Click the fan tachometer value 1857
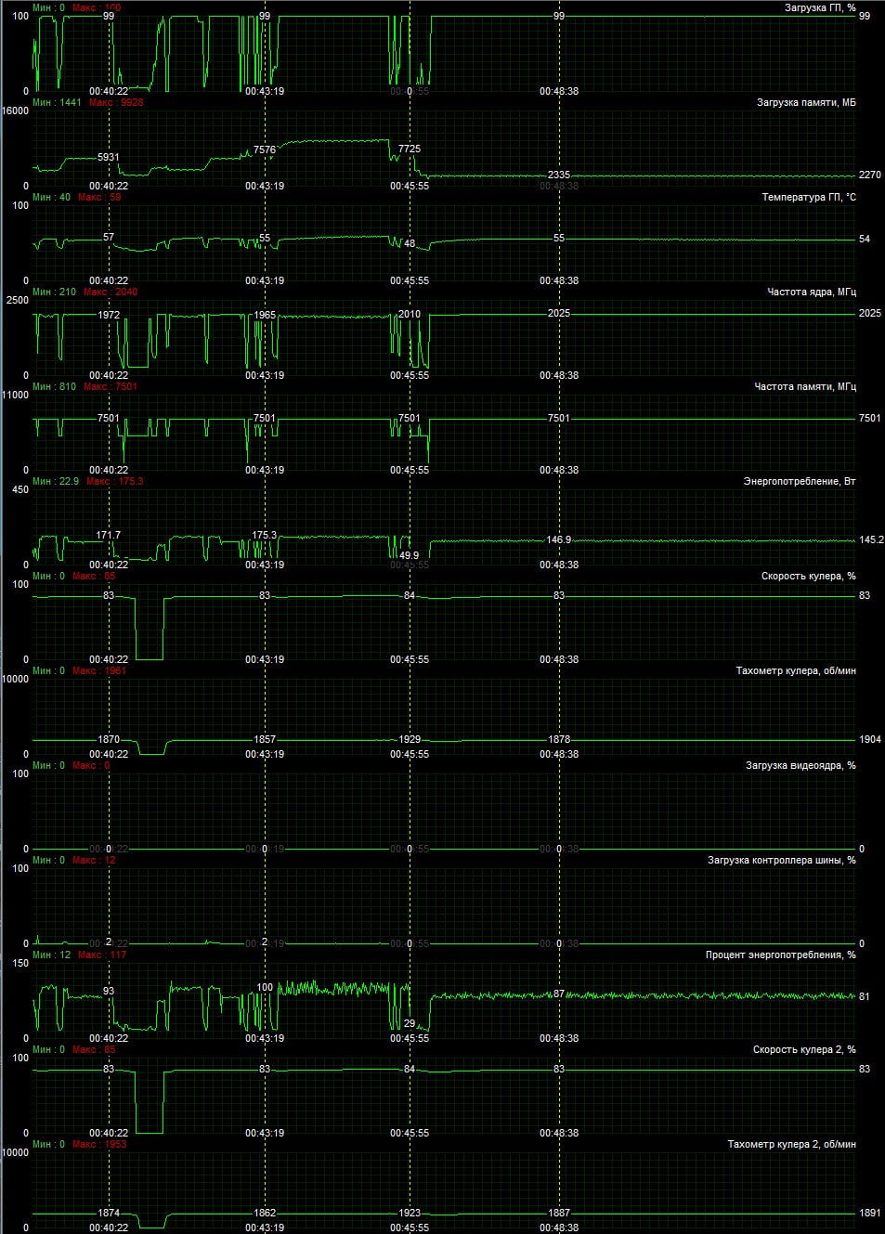 coord(265,739)
